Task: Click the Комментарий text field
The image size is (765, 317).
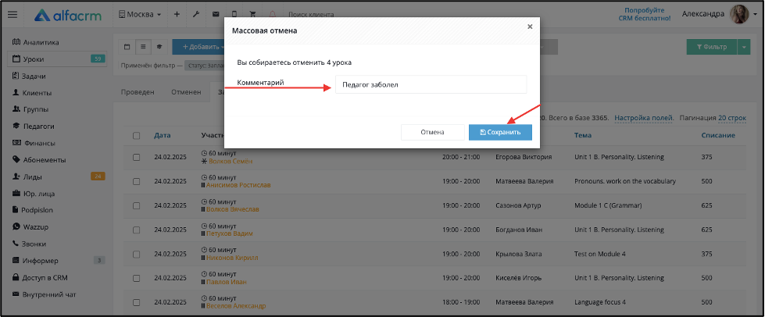Action: [431, 84]
